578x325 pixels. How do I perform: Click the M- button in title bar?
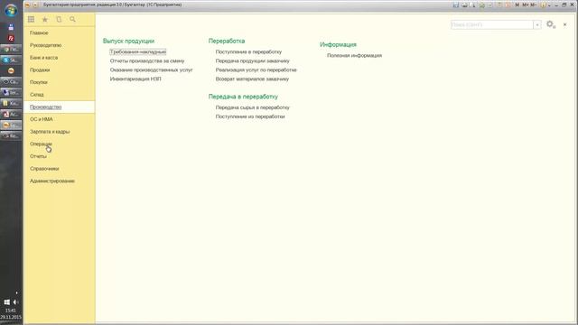pos(533,5)
